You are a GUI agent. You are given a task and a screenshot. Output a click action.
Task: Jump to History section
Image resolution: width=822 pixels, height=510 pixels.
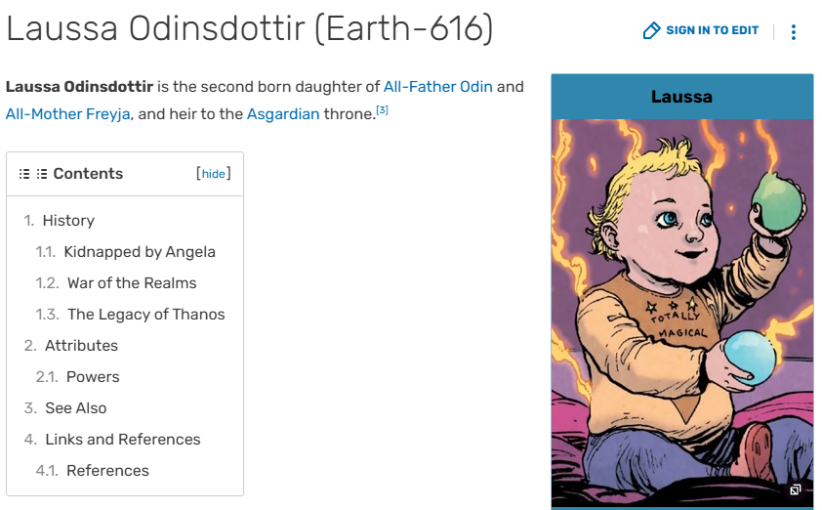pos(67,221)
